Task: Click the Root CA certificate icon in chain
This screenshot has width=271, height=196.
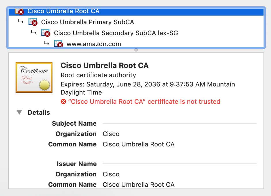Action: [x=19, y=12]
